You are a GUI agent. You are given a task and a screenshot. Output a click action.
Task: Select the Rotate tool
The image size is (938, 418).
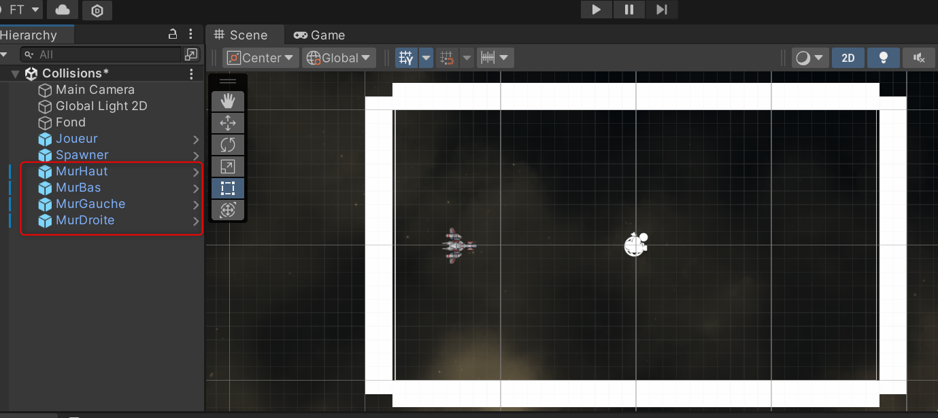coord(228,145)
